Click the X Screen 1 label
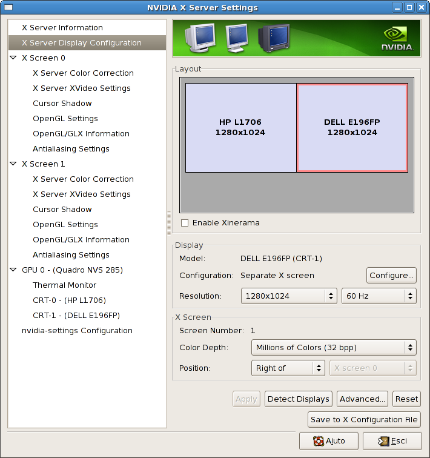 (x=44, y=164)
